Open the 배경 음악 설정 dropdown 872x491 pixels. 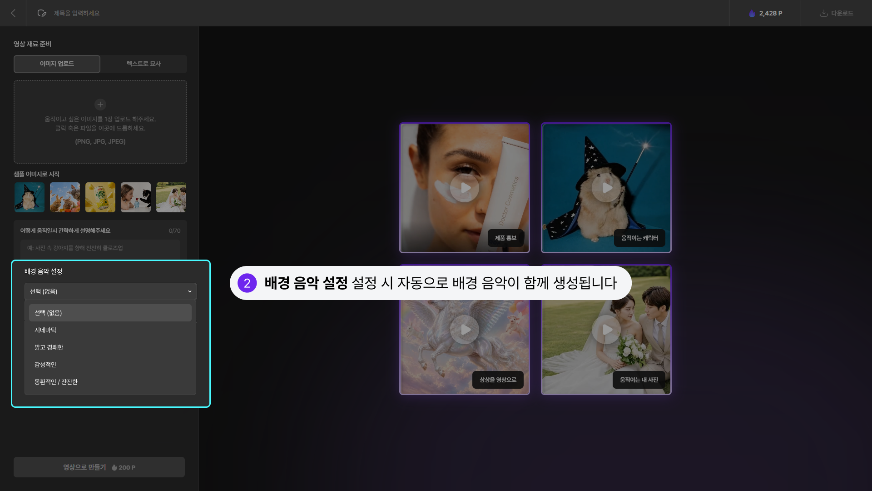(110, 291)
